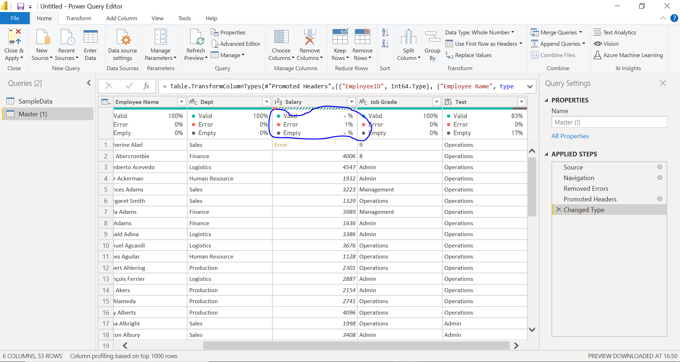Viewport: 680px width, 362px height.
Task: Click the horizontal scrollbar right arrow
Action: [516, 345]
